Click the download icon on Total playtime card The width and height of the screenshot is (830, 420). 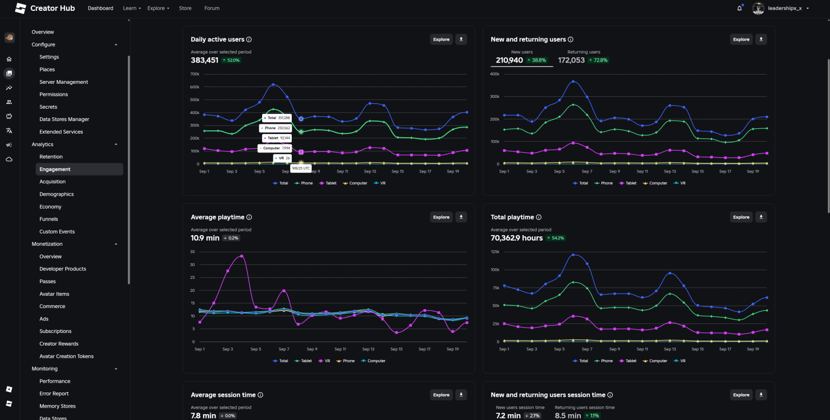coord(761,217)
